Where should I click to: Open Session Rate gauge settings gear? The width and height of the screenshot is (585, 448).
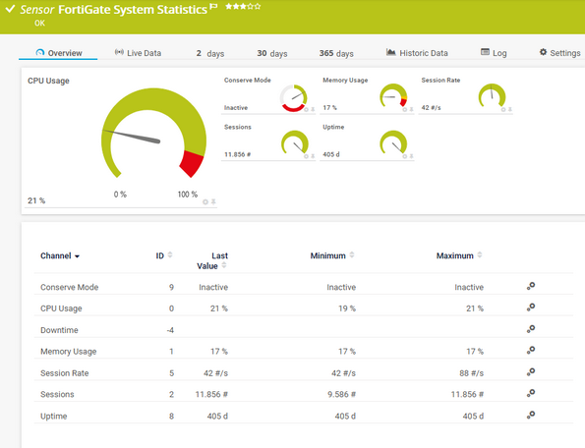point(503,110)
